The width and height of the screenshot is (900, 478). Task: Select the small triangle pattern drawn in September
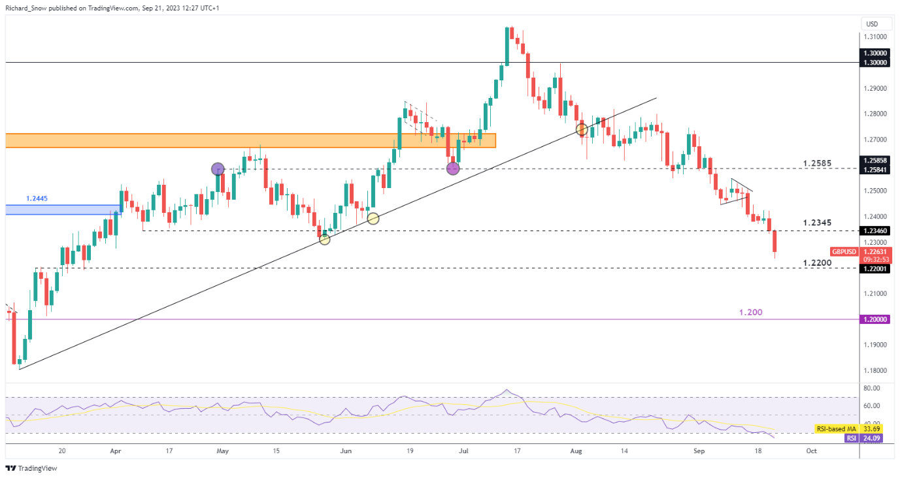pos(736,191)
